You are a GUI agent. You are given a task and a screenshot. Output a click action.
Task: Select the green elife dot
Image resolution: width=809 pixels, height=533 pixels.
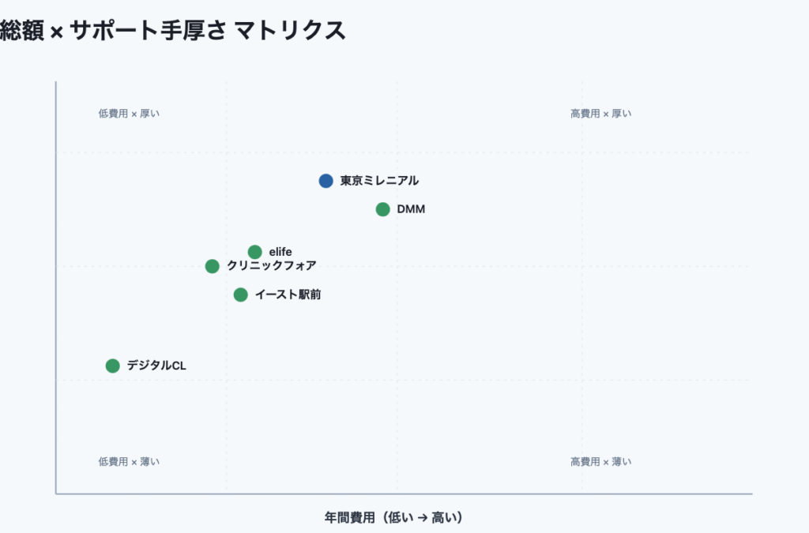254,252
